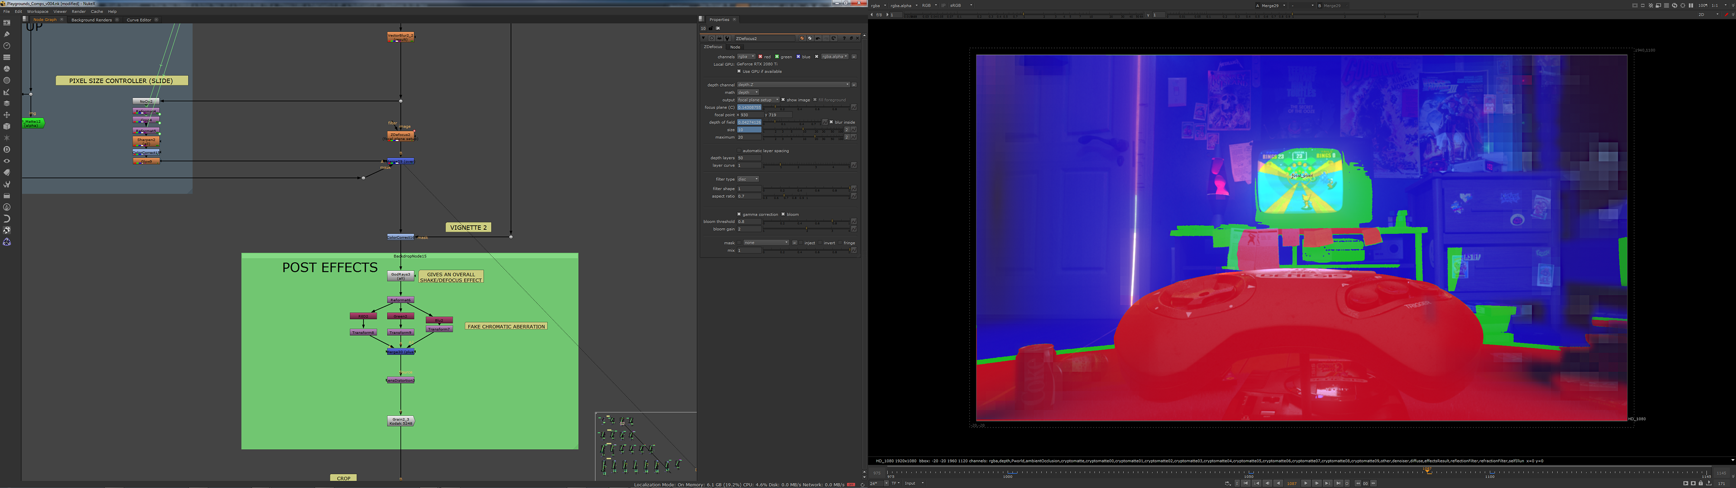Switch to the Node tab in properties
This screenshot has width=1736, height=488.
click(x=735, y=47)
